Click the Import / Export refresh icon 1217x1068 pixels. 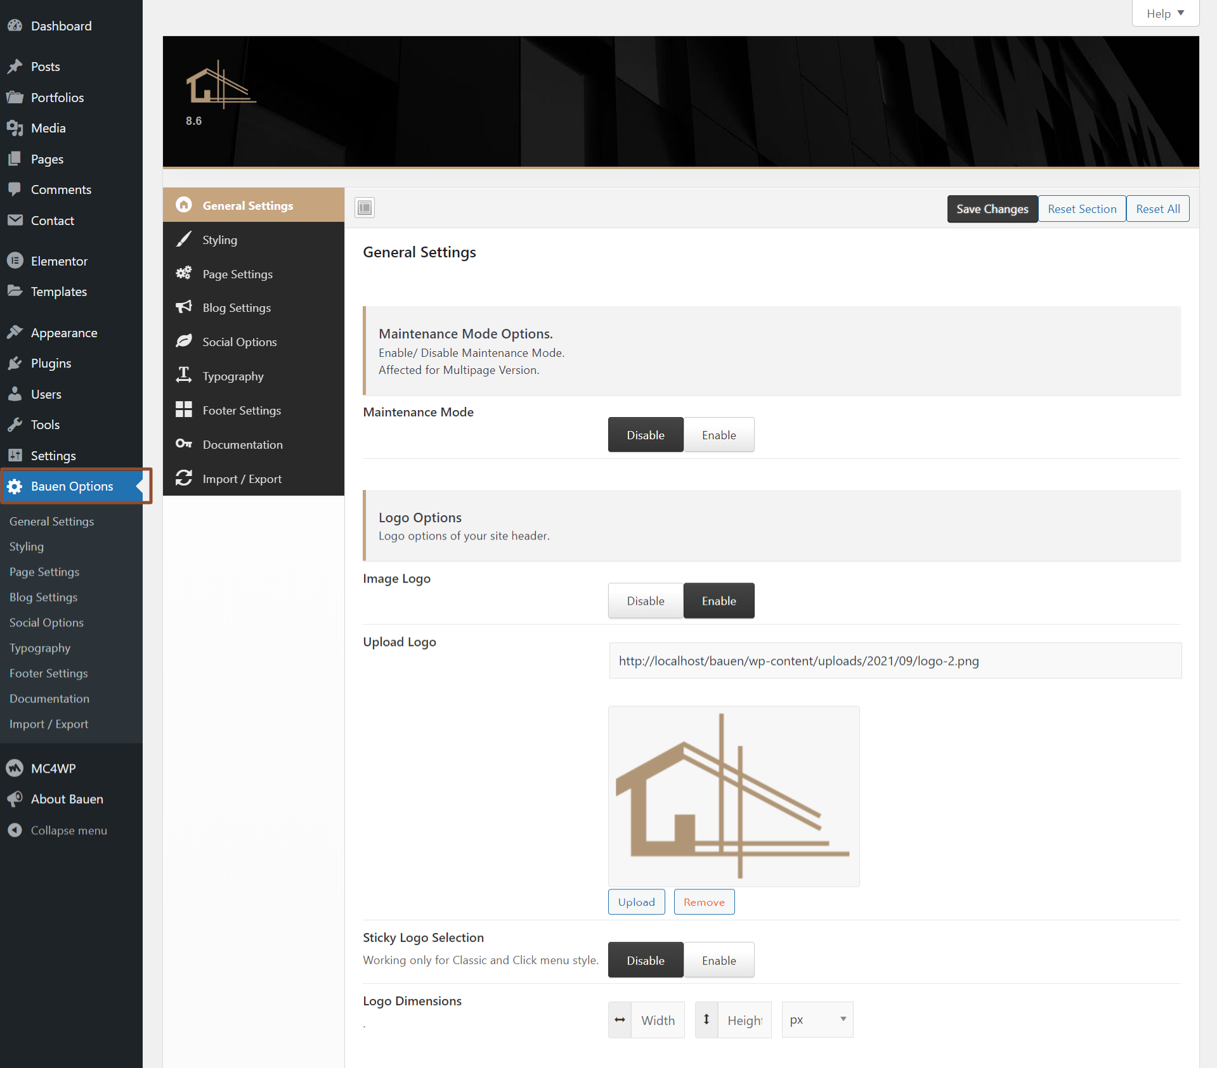point(184,478)
